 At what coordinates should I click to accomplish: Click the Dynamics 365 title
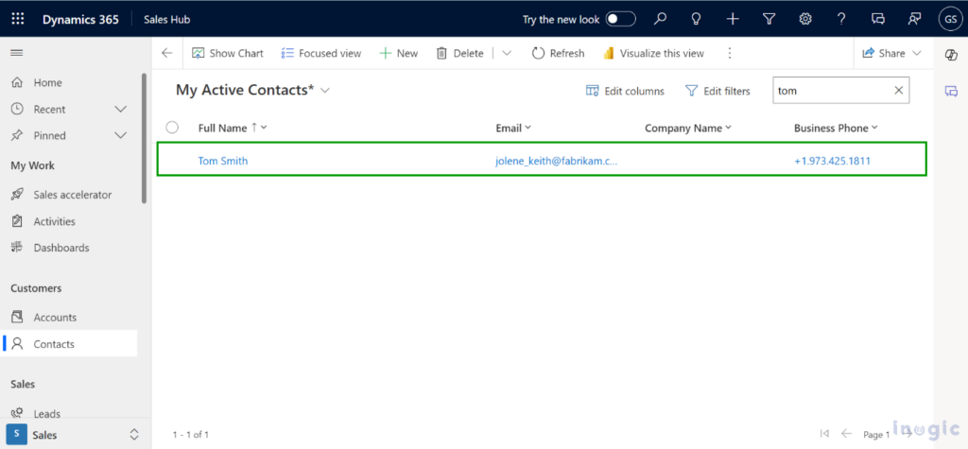pos(80,19)
